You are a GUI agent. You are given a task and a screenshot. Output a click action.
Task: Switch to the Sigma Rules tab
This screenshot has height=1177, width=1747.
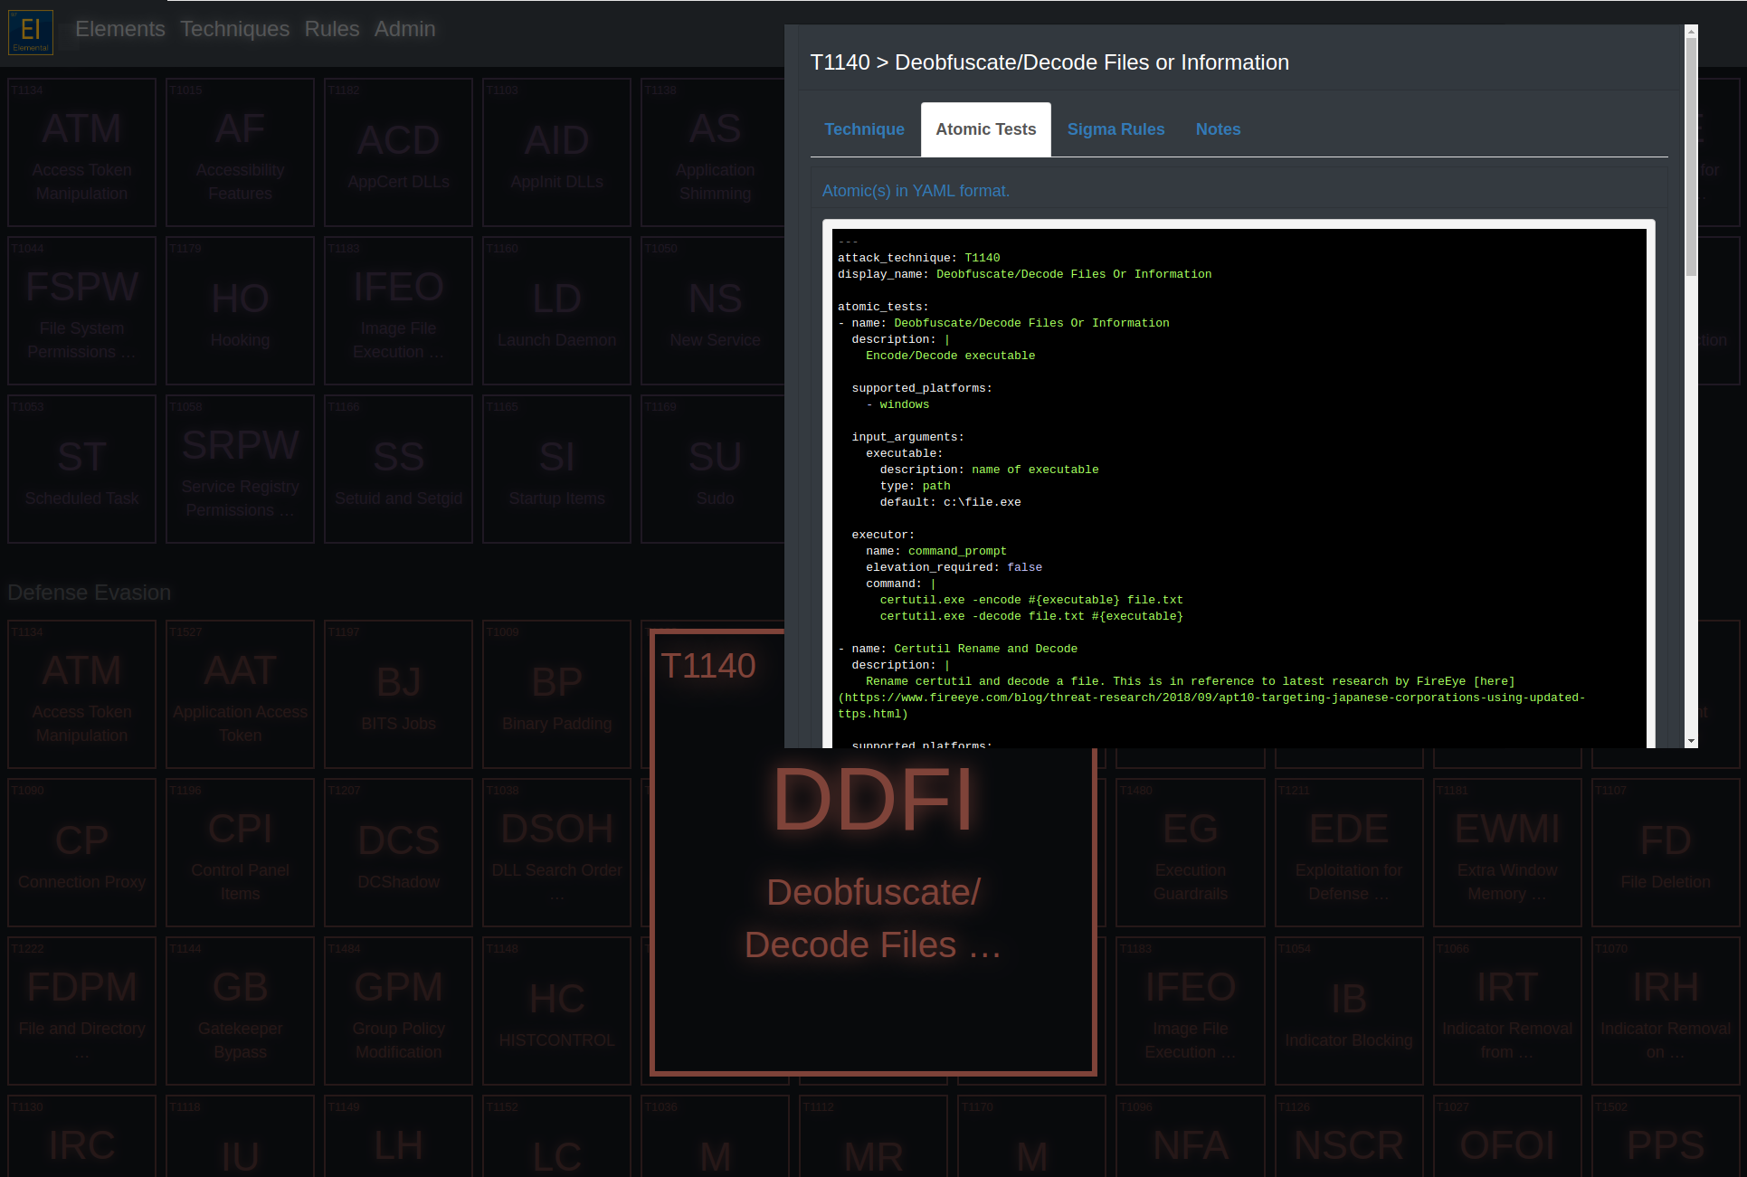tap(1116, 129)
